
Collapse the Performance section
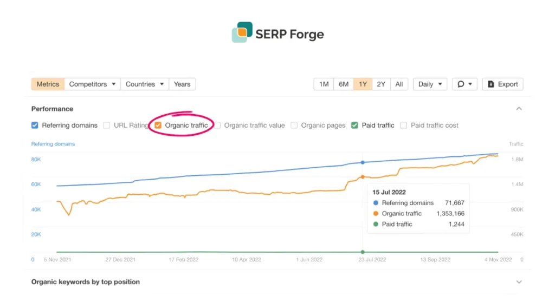(519, 109)
